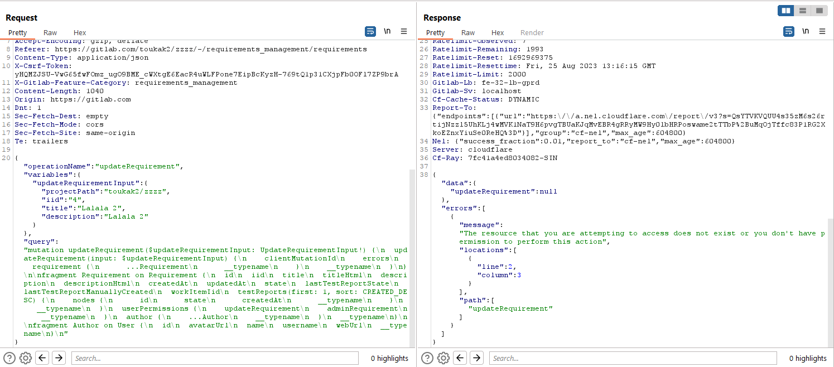This screenshot has width=834, height=367.
Task: Click the Request pane vertical scrollbar
Action: [x=412, y=257]
